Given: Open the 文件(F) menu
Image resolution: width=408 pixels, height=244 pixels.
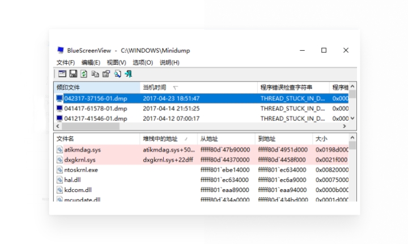Looking at the screenshot, I should [66, 63].
